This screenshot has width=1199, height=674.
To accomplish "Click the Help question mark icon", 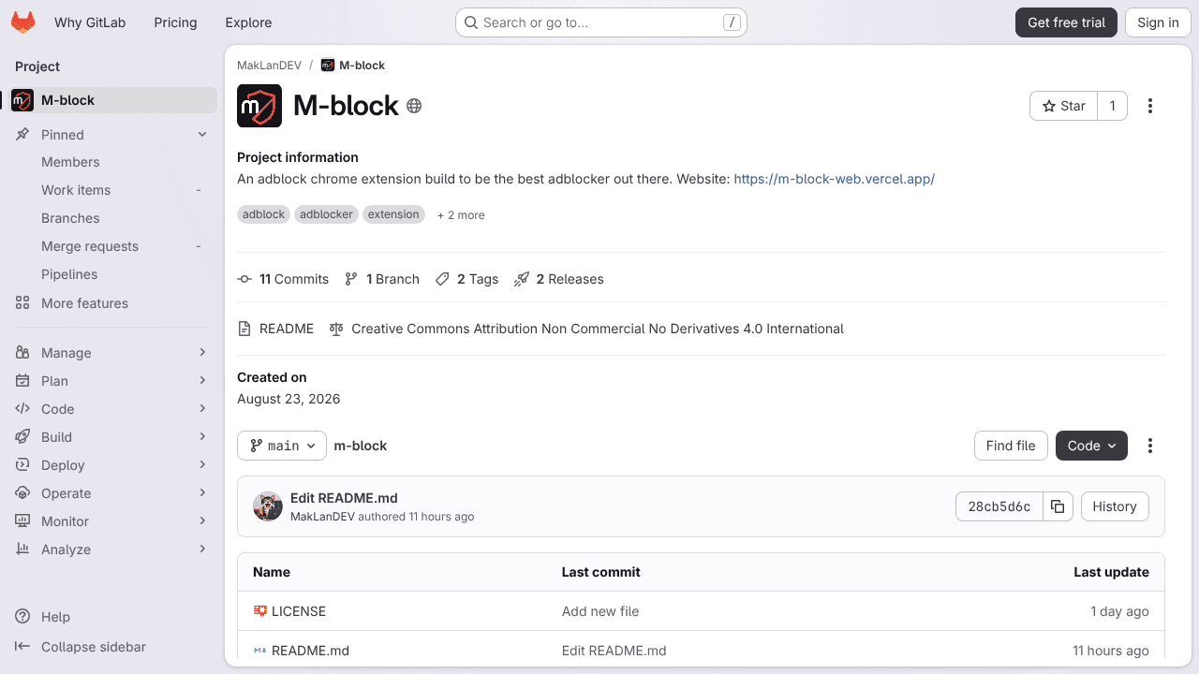I will click(22, 617).
